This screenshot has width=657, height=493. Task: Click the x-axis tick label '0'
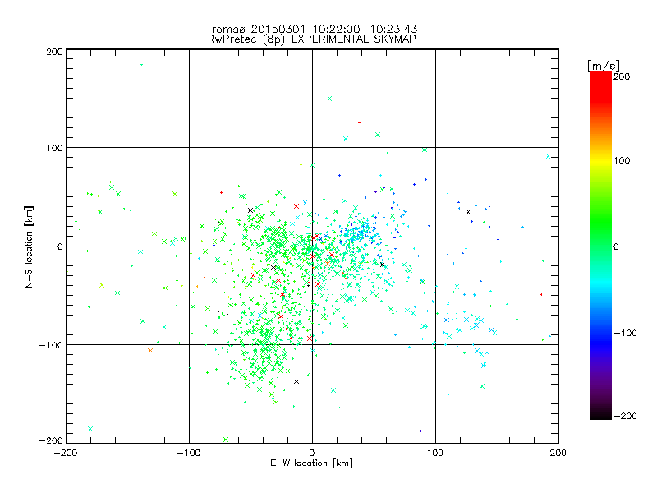(312, 453)
